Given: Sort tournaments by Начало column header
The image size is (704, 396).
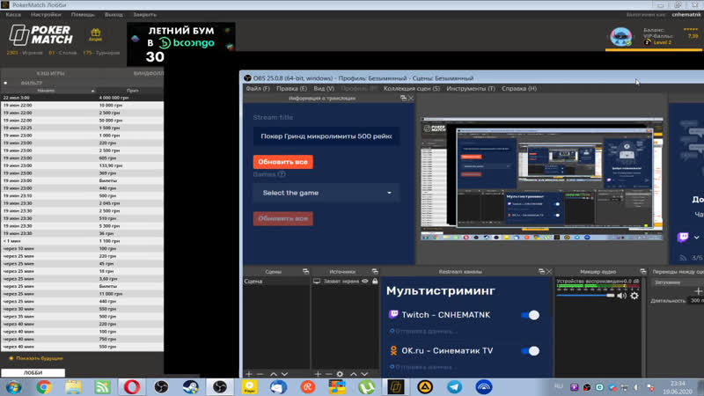Looking at the screenshot, I should 47,91.
